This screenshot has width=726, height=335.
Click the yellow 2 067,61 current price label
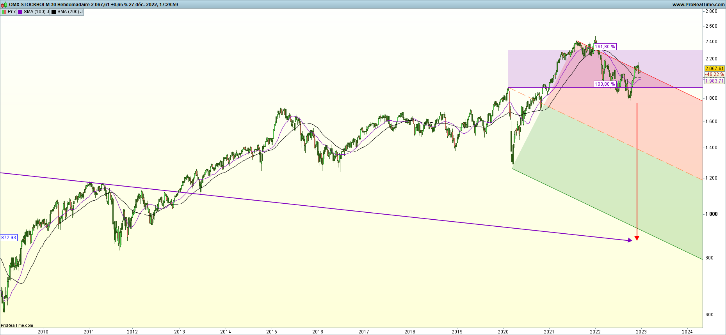(x=715, y=69)
